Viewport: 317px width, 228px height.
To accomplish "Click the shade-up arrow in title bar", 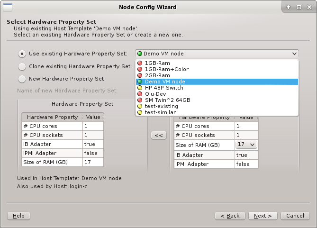I will tap(289, 7).
